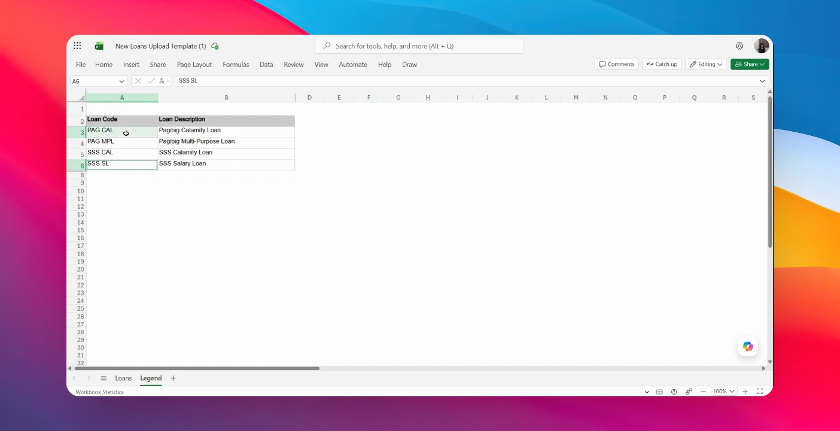The height and width of the screenshot is (431, 840).
Task: Open the 100% zoom level dropdown
Action: 724,391
